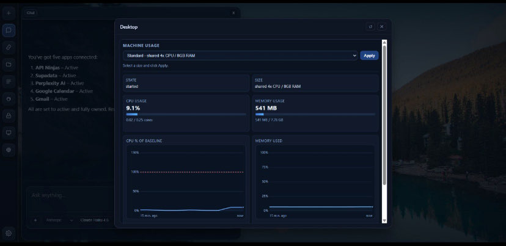
Task: Click 'API Ninjas' in the chat list
Action: point(48,68)
